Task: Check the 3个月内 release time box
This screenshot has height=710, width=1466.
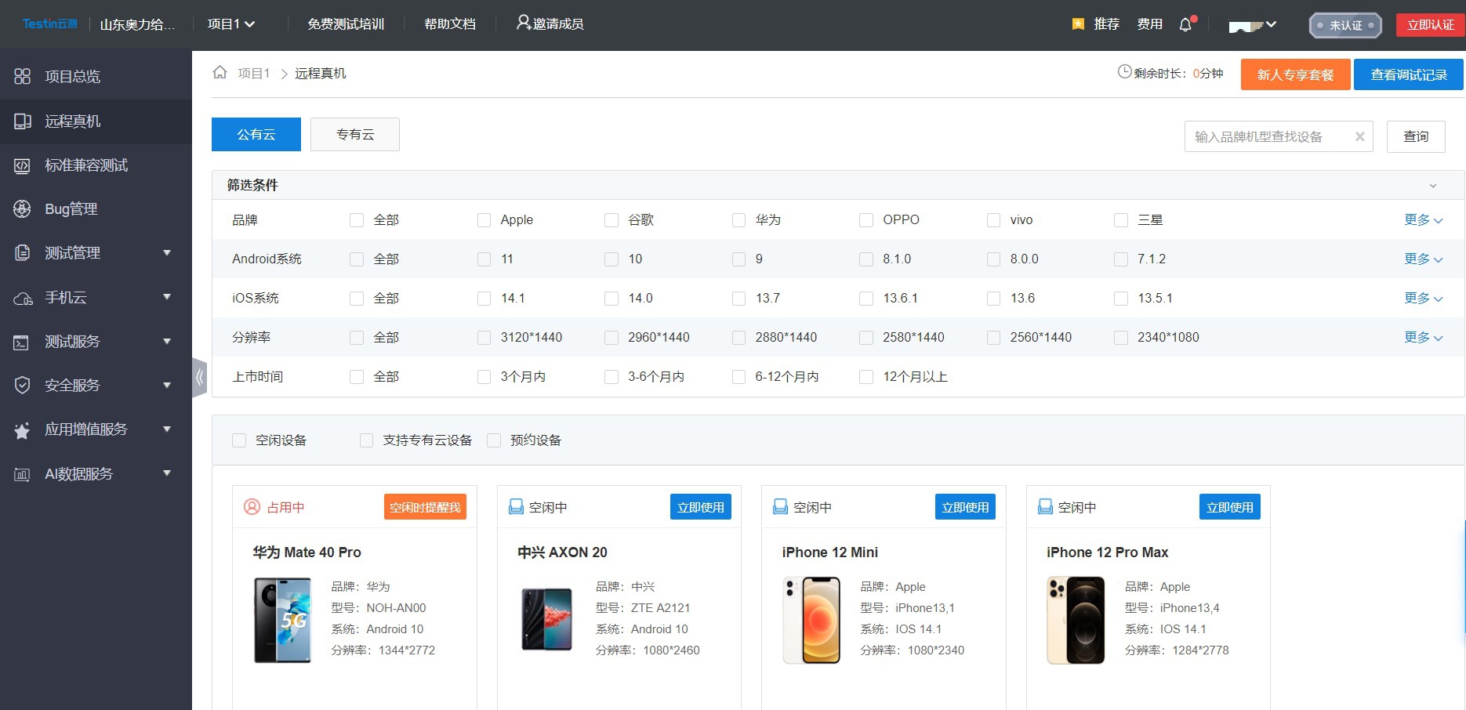Action: tap(484, 377)
